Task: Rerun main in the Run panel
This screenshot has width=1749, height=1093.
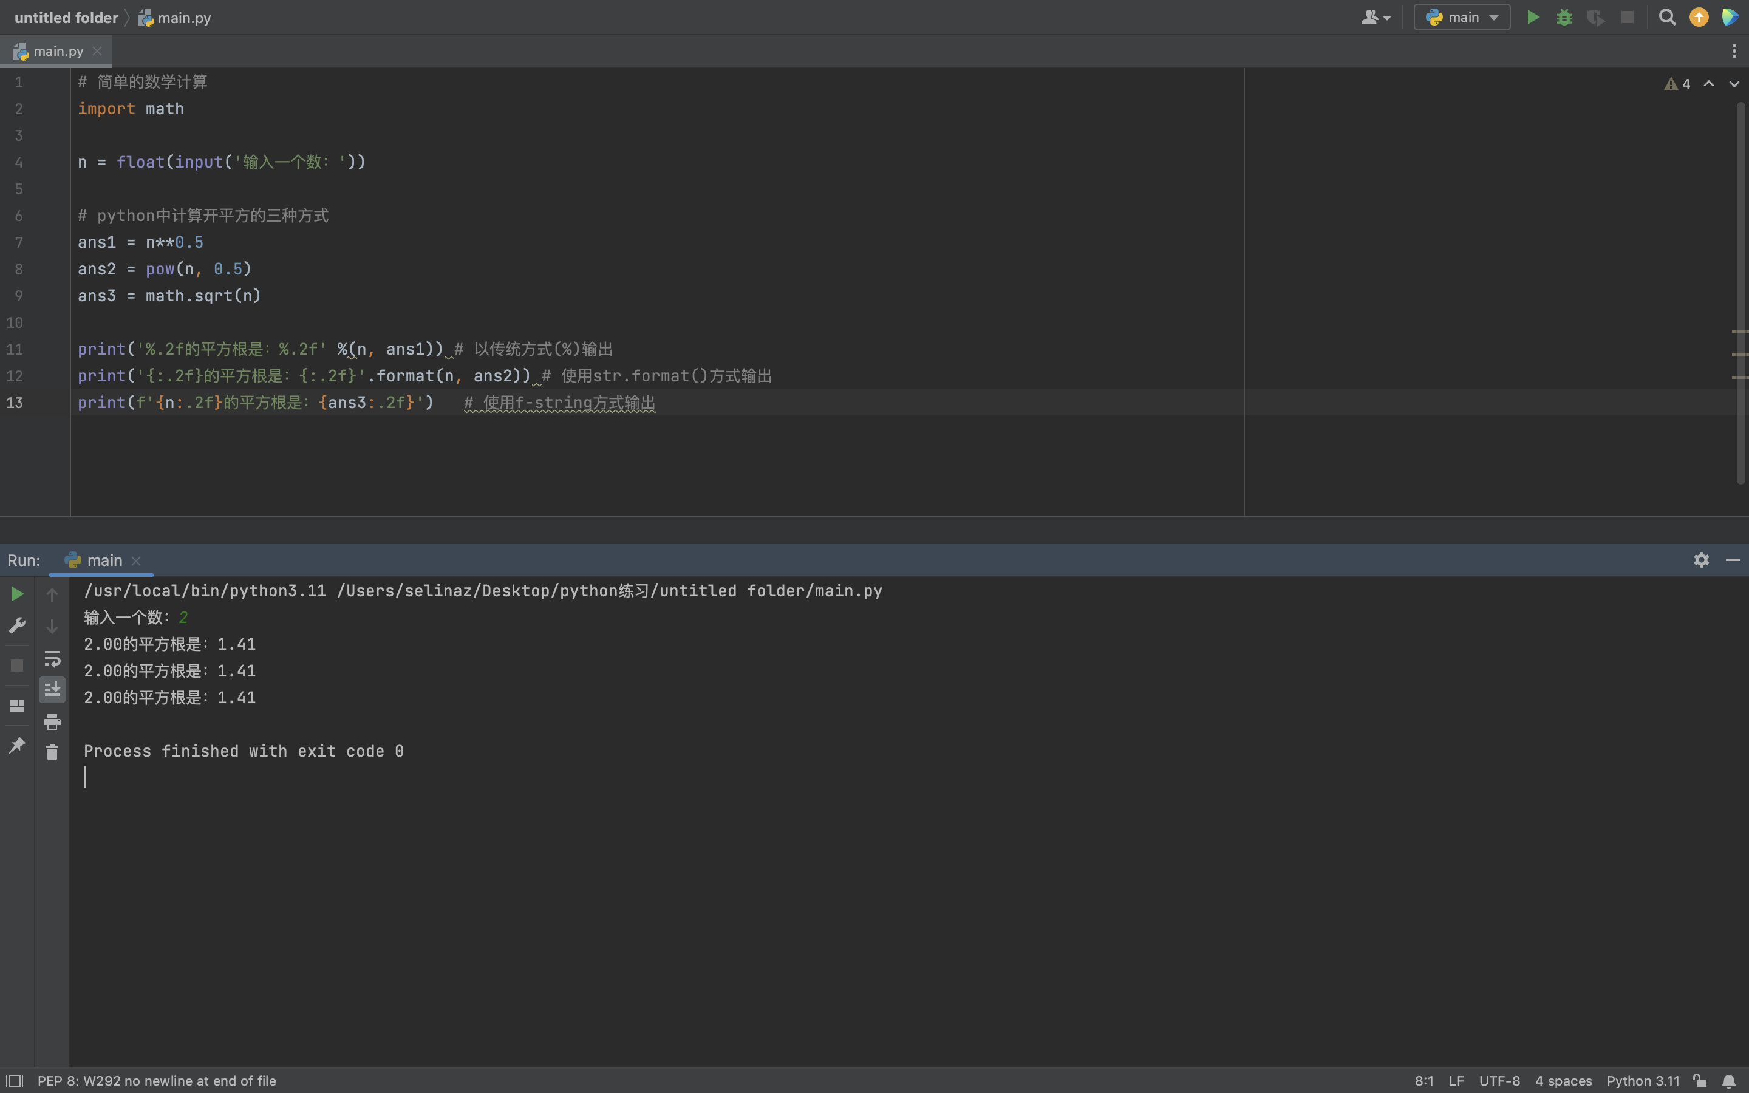Action: click(x=18, y=594)
